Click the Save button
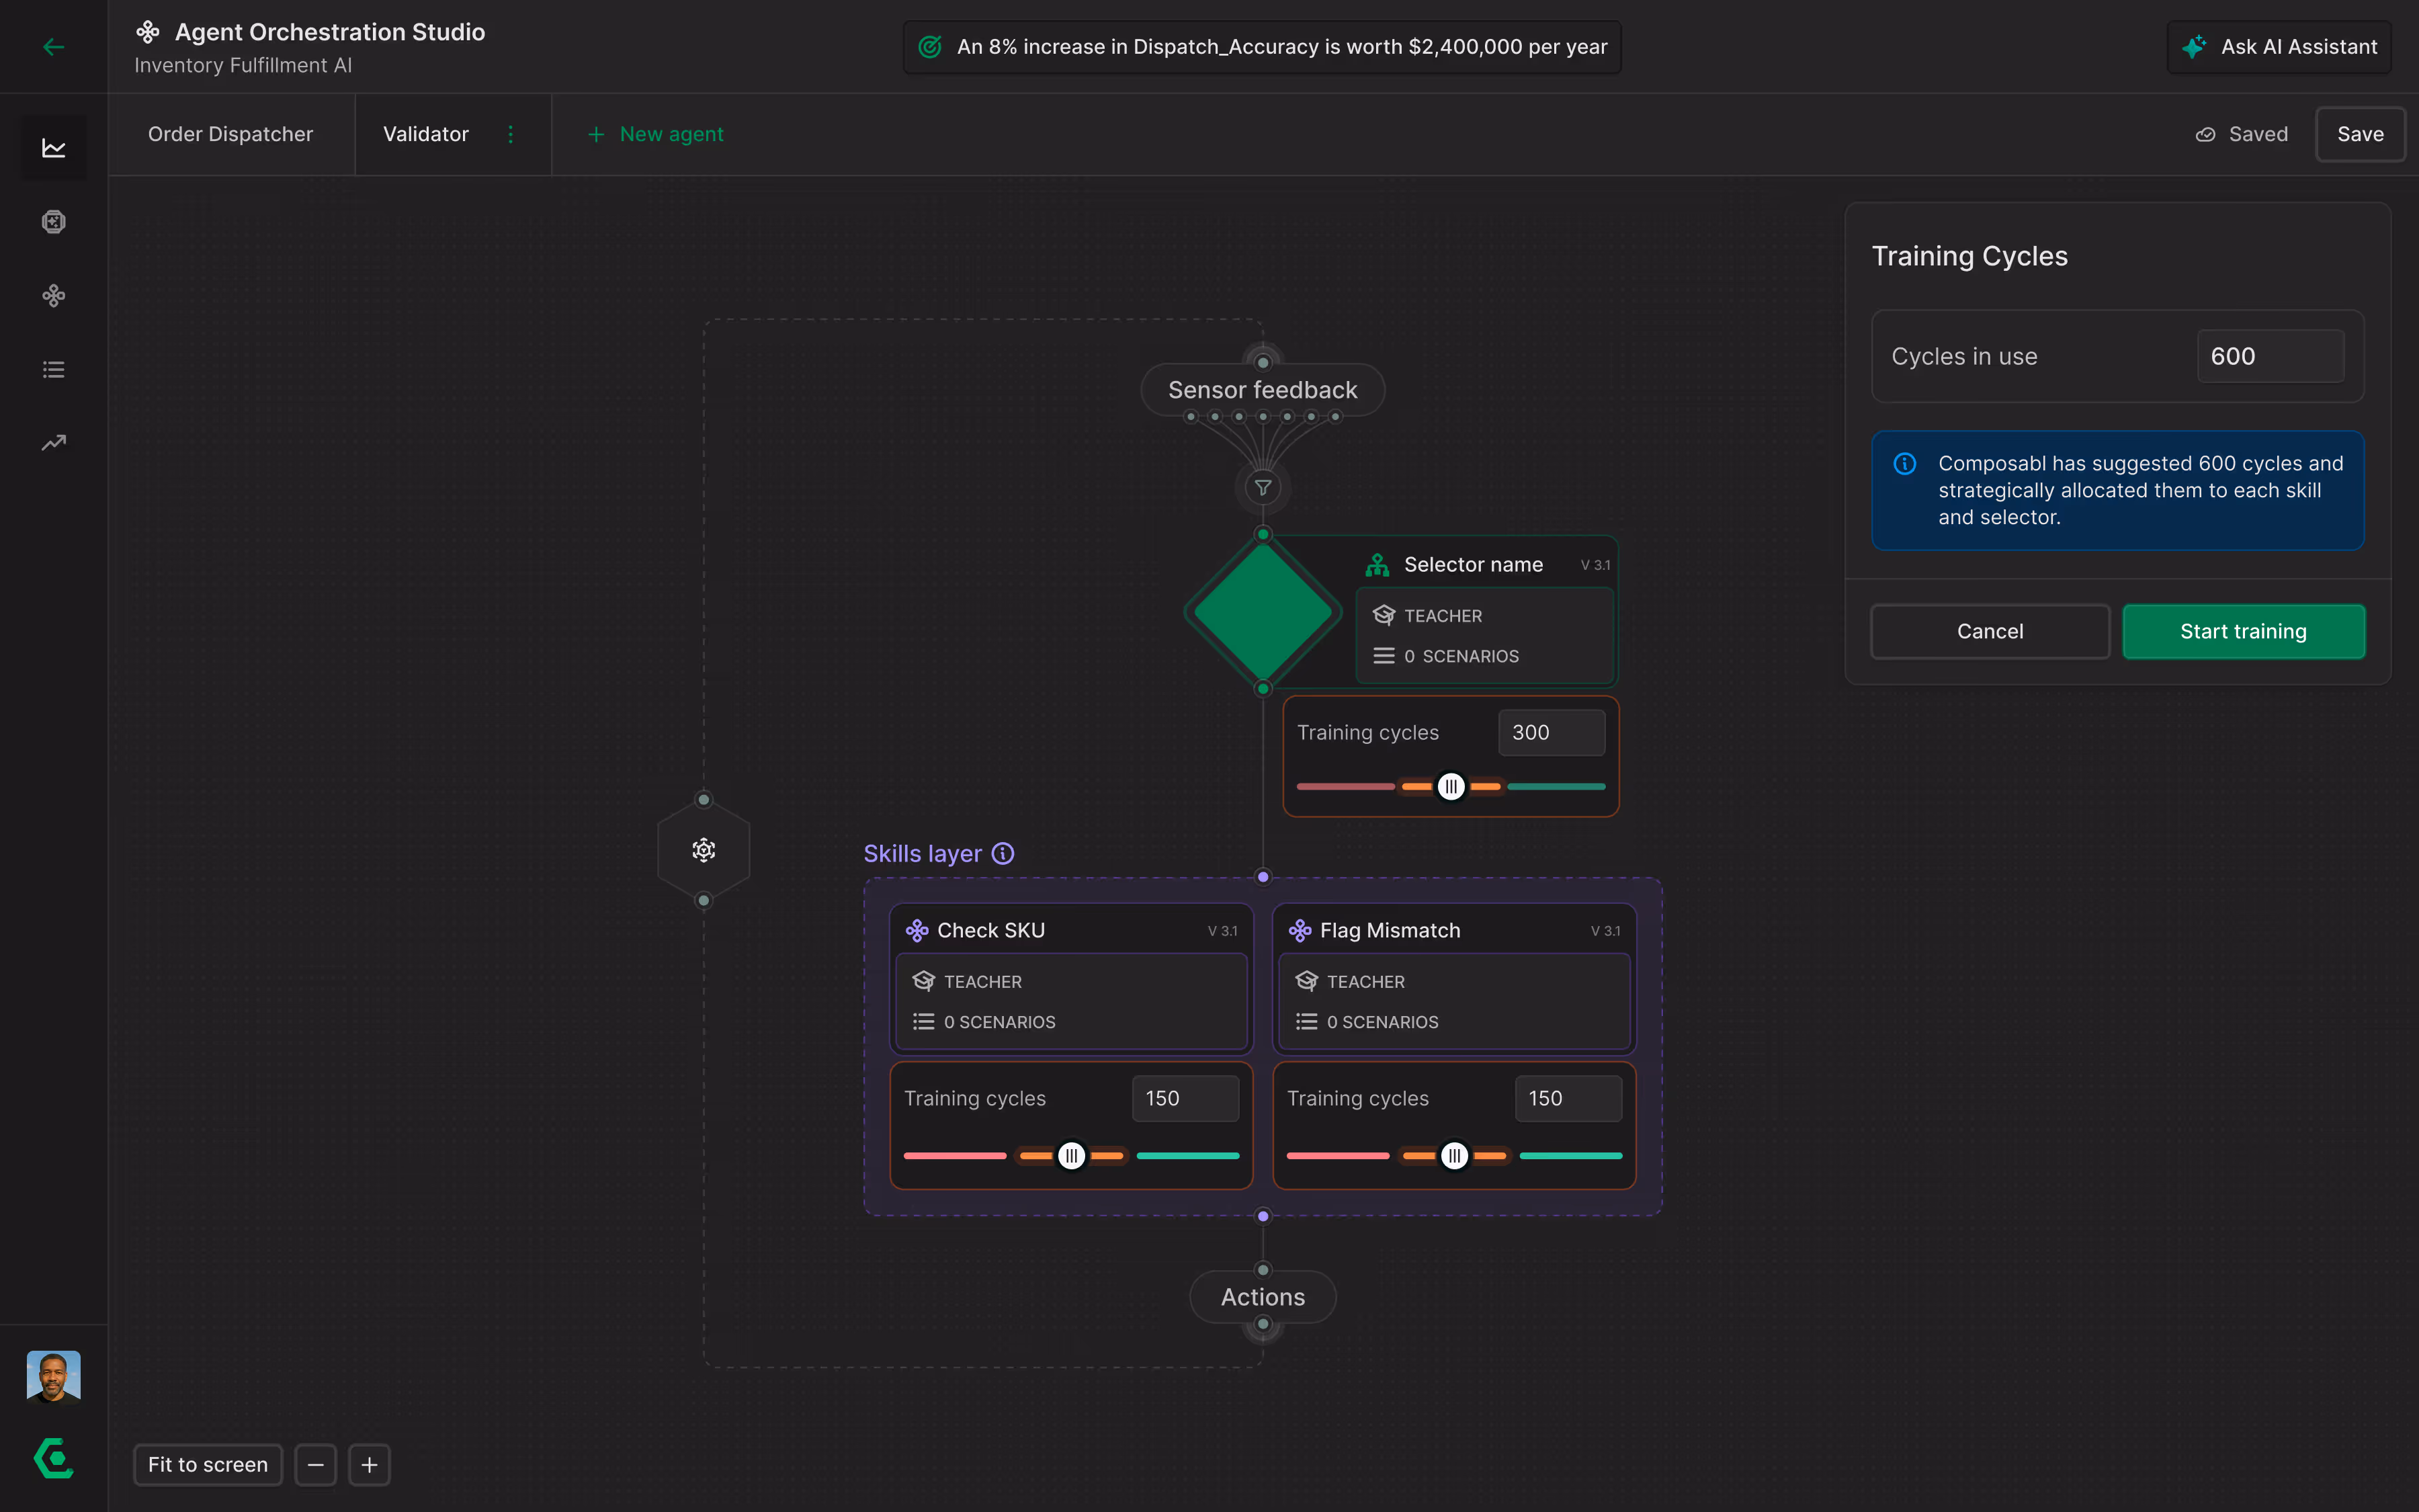Image resolution: width=2419 pixels, height=1512 pixels. [x=2360, y=134]
